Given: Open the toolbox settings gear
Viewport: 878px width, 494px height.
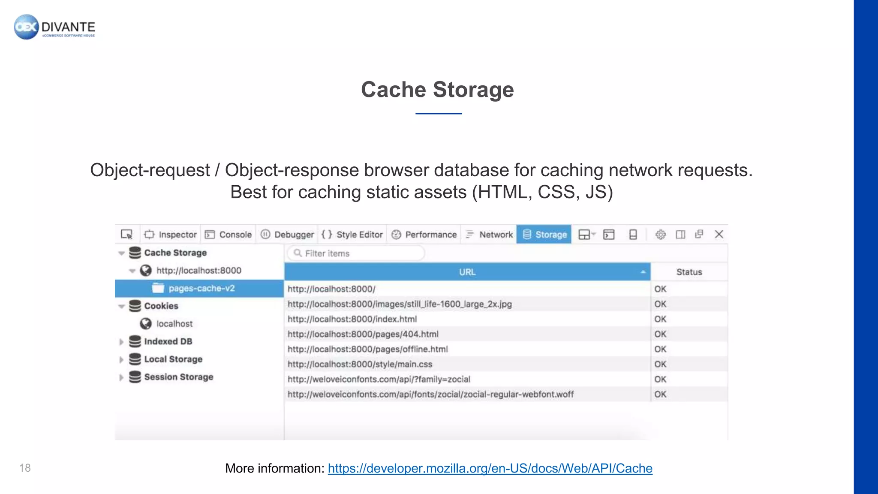Looking at the screenshot, I should click(x=661, y=235).
